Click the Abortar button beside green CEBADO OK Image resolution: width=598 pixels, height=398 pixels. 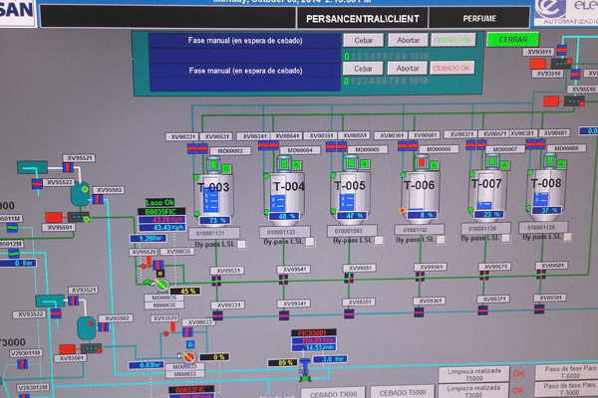point(408,40)
